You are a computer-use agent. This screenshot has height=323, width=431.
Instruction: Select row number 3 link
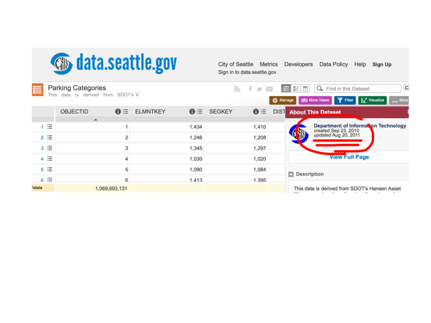42,148
